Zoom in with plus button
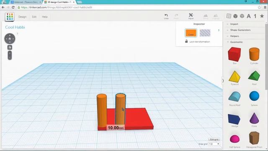 [10, 53]
